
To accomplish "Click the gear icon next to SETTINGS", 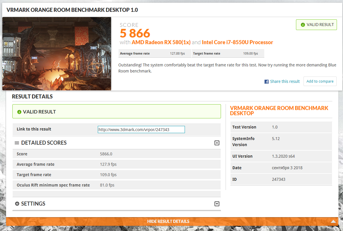I will [17, 204].
